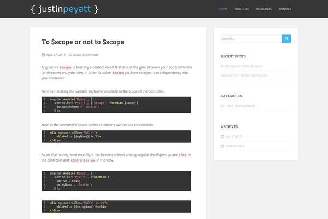Click code line '<h1>Hello {{vm.myName}}!</h1>'
This screenshot has width=328, height=219.
(x=81, y=206)
